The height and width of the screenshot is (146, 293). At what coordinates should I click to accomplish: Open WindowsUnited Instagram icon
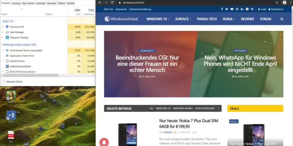pos(237,9)
